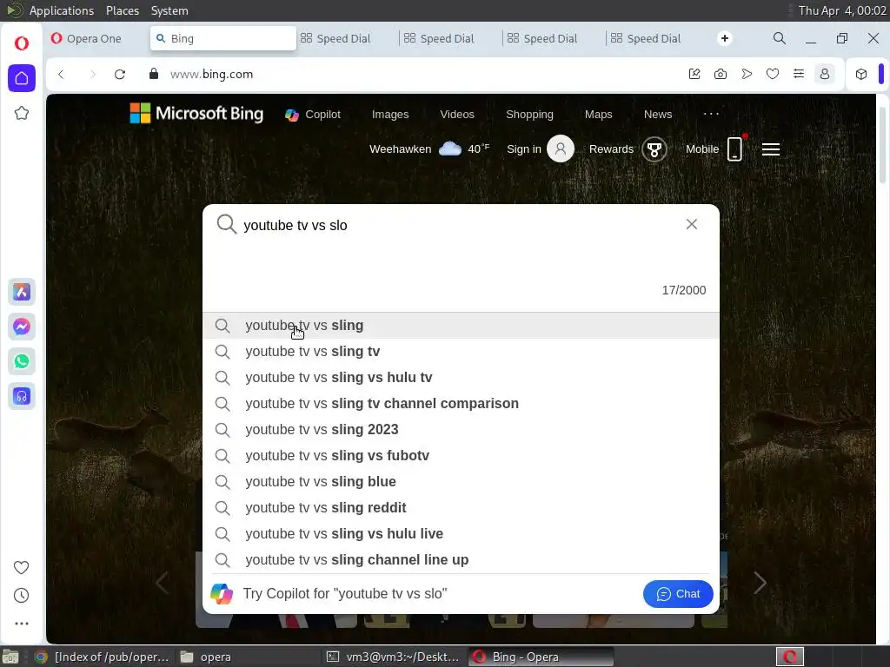Open Bing Maps section
Image resolution: width=890 pixels, height=667 pixels.
598,114
